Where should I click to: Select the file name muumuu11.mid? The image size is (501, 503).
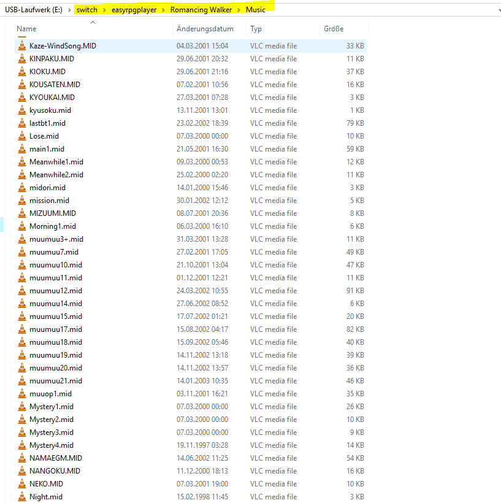[56, 277]
